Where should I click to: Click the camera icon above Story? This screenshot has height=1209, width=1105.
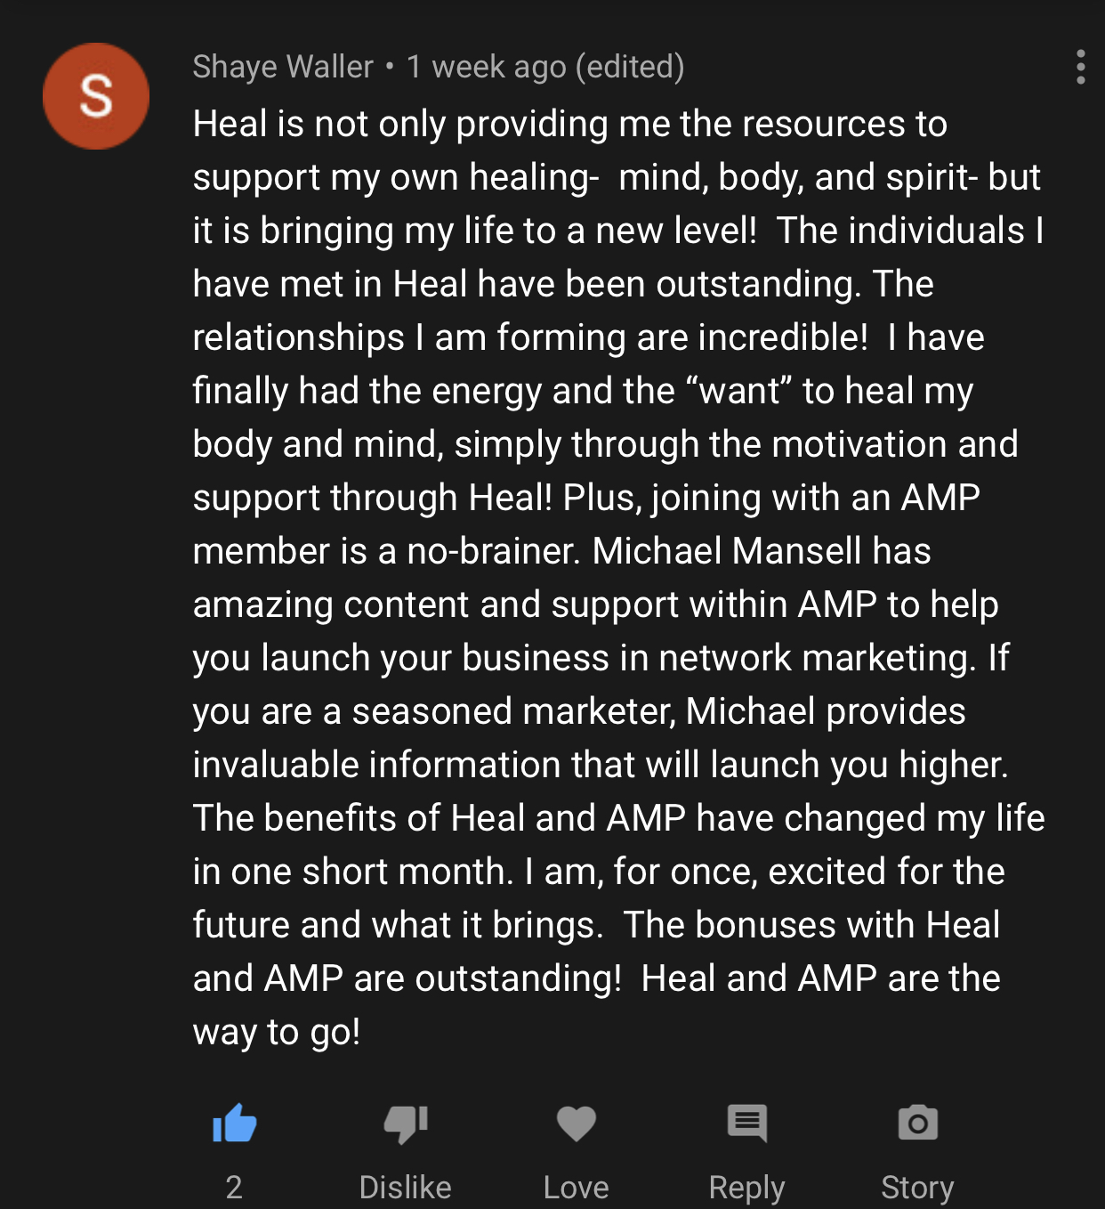pyautogui.click(x=917, y=1124)
